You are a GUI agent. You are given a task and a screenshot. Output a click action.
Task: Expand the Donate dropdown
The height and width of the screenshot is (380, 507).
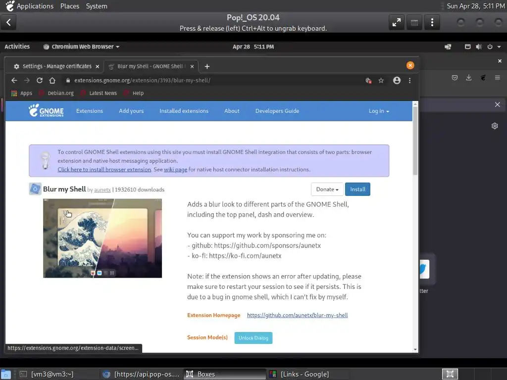point(327,190)
